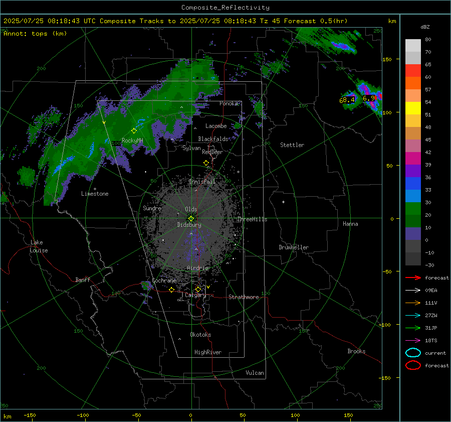Image resolution: width=451 pixels, height=422 pixels.
Task: Click the Okotoks city label
Action: [x=200, y=335]
